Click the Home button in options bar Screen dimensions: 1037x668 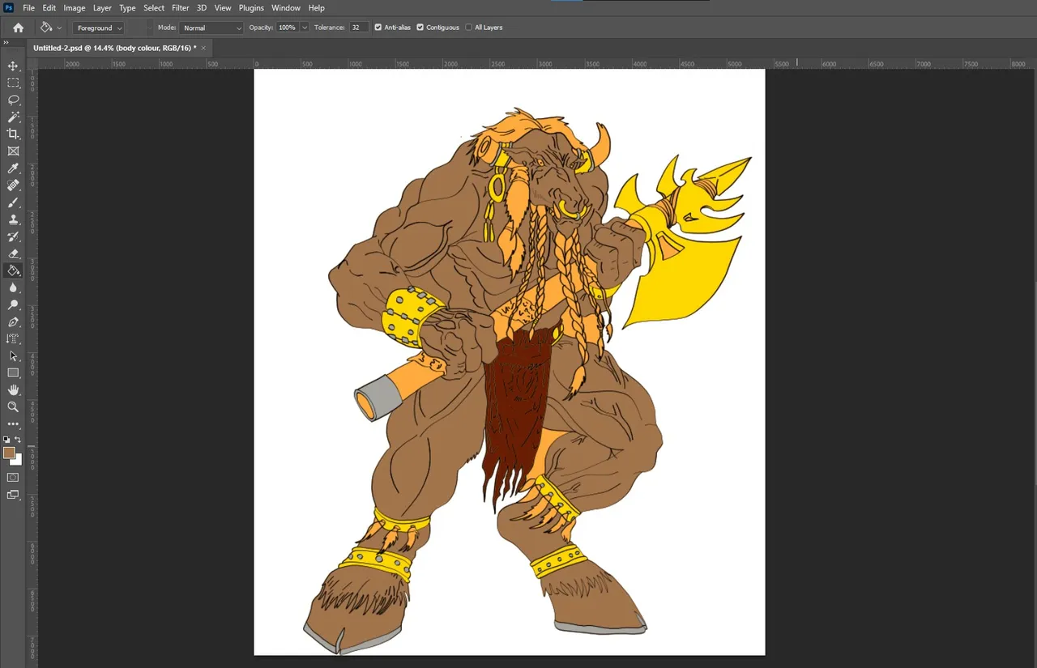tap(18, 28)
